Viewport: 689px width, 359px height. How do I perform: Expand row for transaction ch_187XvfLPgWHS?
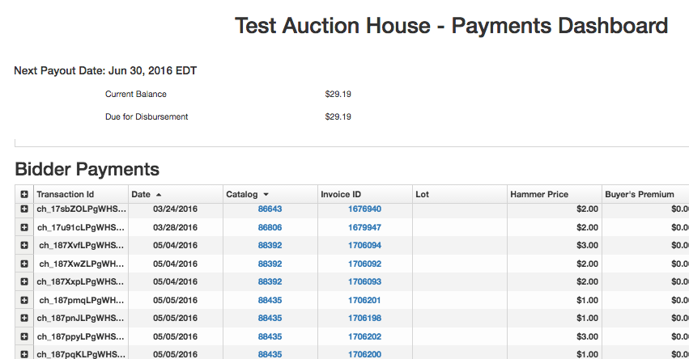pos(24,246)
